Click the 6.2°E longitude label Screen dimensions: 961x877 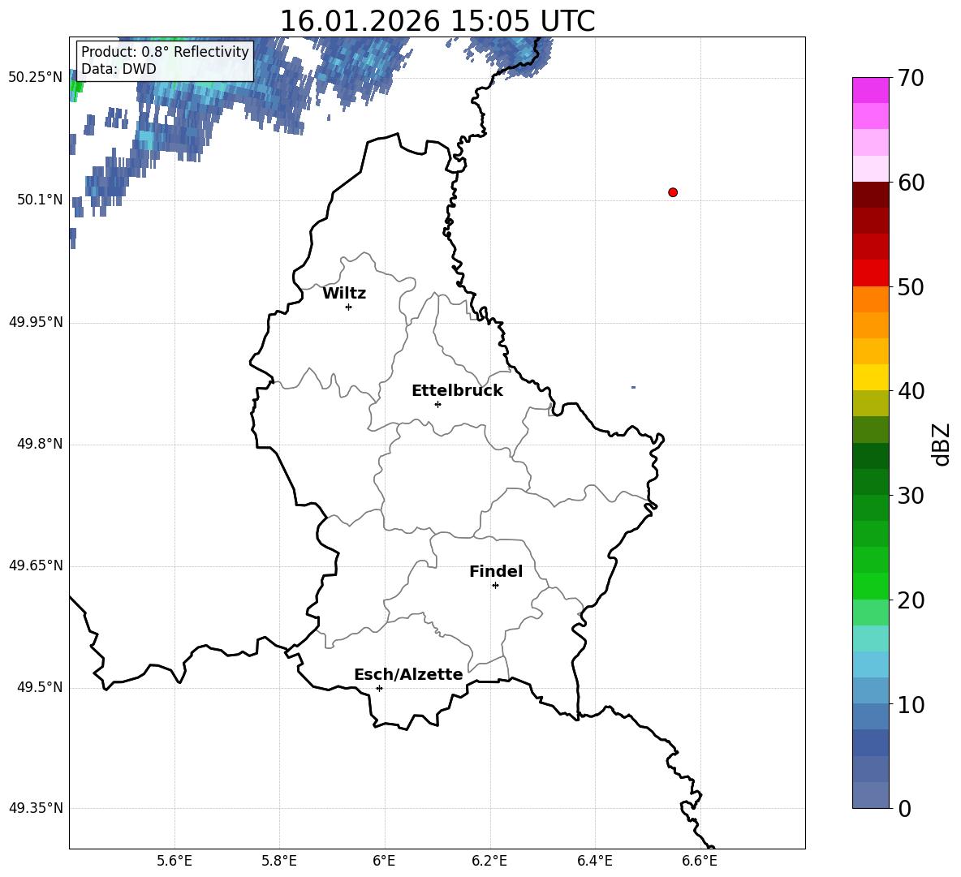click(x=489, y=861)
